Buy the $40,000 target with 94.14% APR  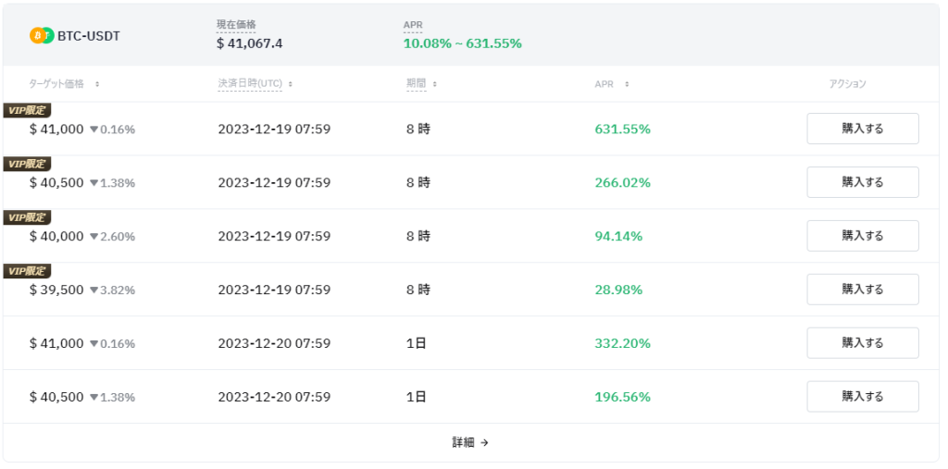point(862,236)
